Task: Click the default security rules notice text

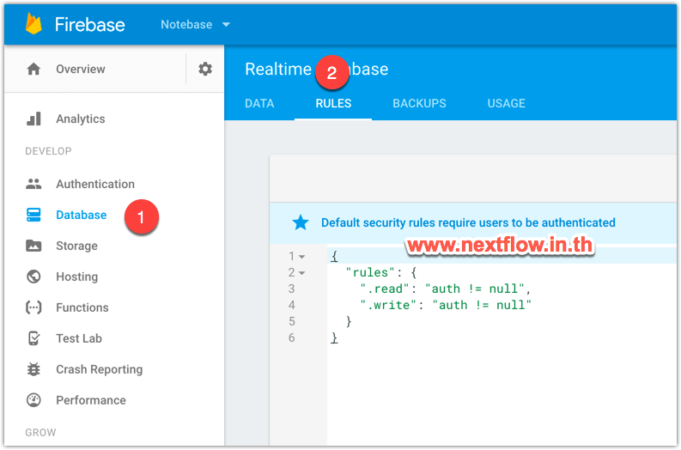Action: [468, 222]
